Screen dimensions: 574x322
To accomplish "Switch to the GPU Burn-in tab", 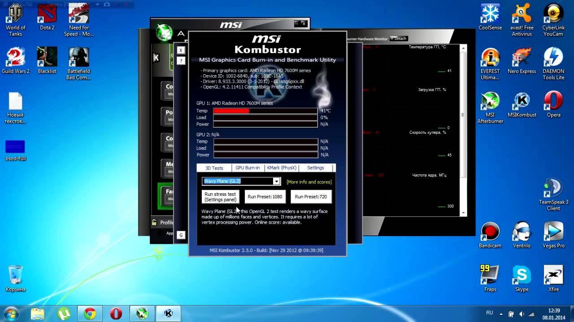I will click(248, 168).
